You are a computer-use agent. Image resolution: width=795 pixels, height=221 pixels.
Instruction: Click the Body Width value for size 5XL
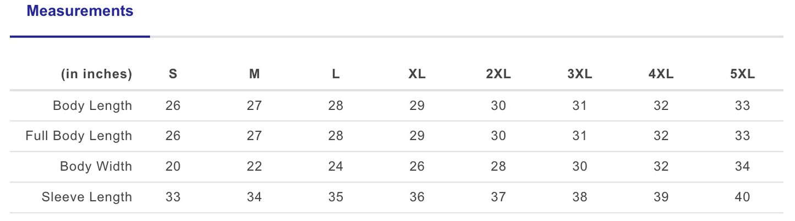pyautogui.click(x=743, y=167)
